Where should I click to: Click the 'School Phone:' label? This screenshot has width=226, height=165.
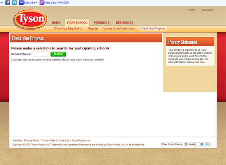coord(21,54)
